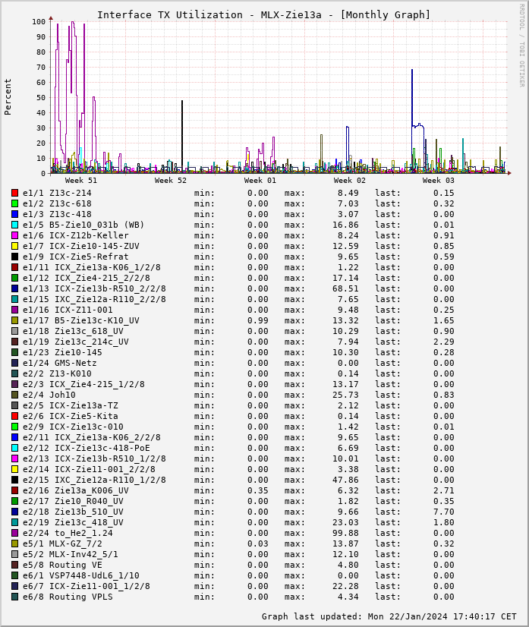This screenshot has width=529, height=627.
Task: Select the e5/8 Routing VE legend label
Action: pos(62,565)
